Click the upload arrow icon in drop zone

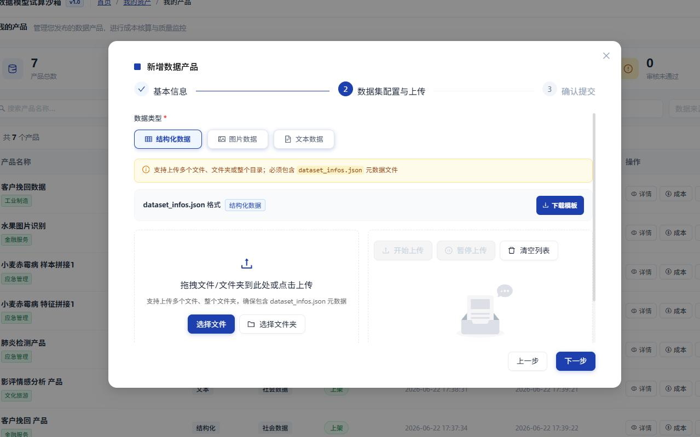tap(246, 264)
